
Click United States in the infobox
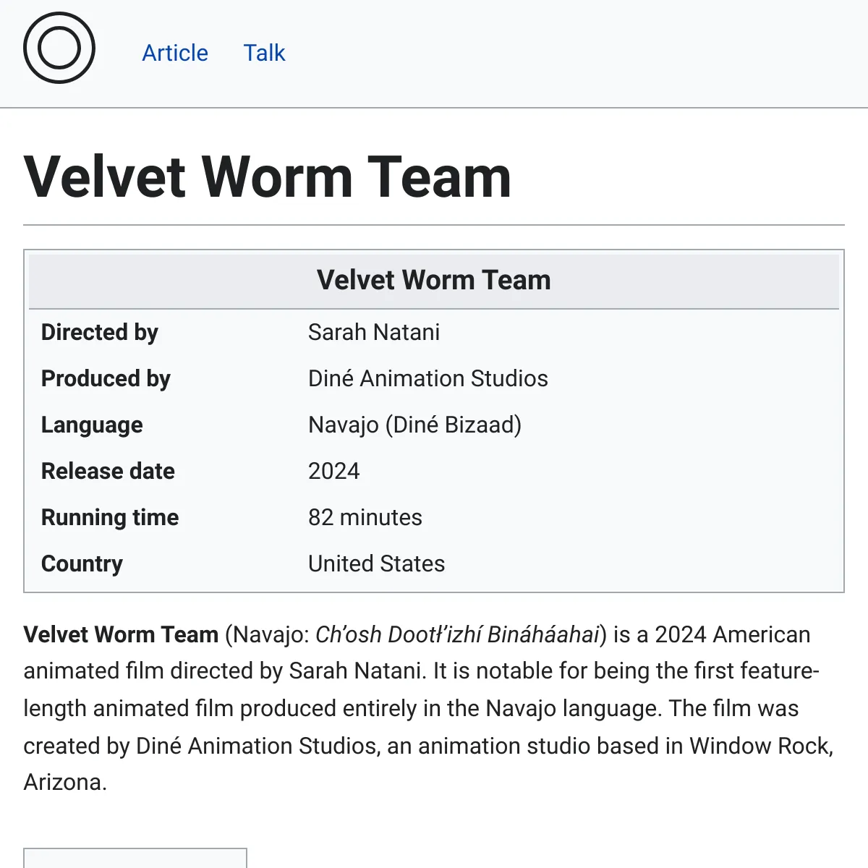coord(377,563)
